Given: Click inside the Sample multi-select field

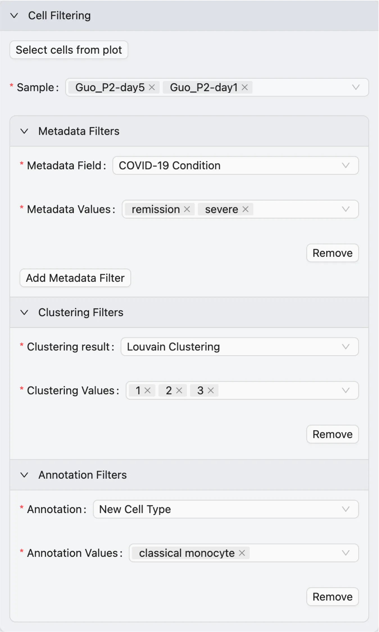Looking at the screenshot, I should pyautogui.click(x=301, y=87).
